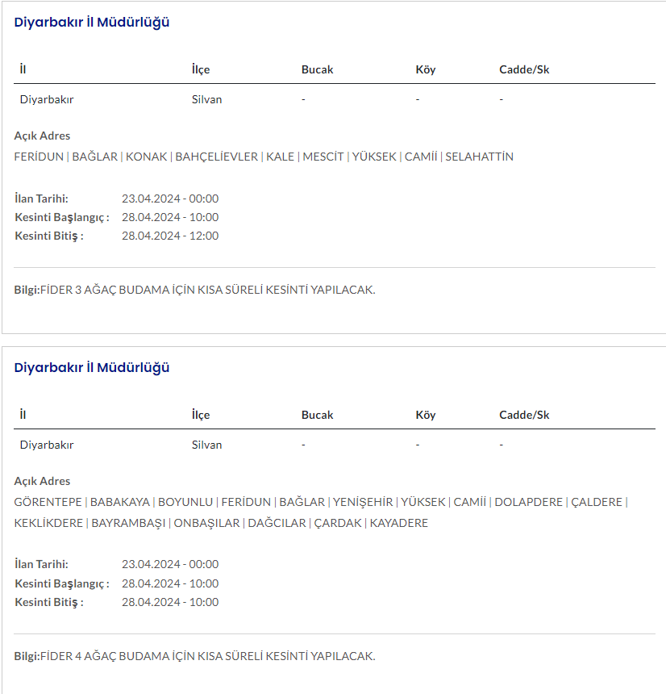
Task: Select the DAĞCILAR address entry
Action: pos(277,523)
